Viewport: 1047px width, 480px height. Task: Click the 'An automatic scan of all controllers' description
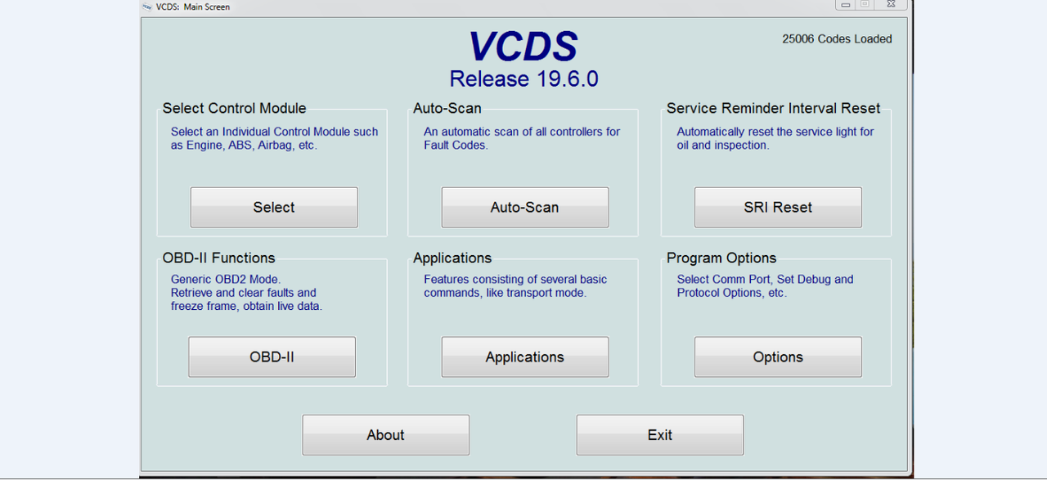click(522, 138)
